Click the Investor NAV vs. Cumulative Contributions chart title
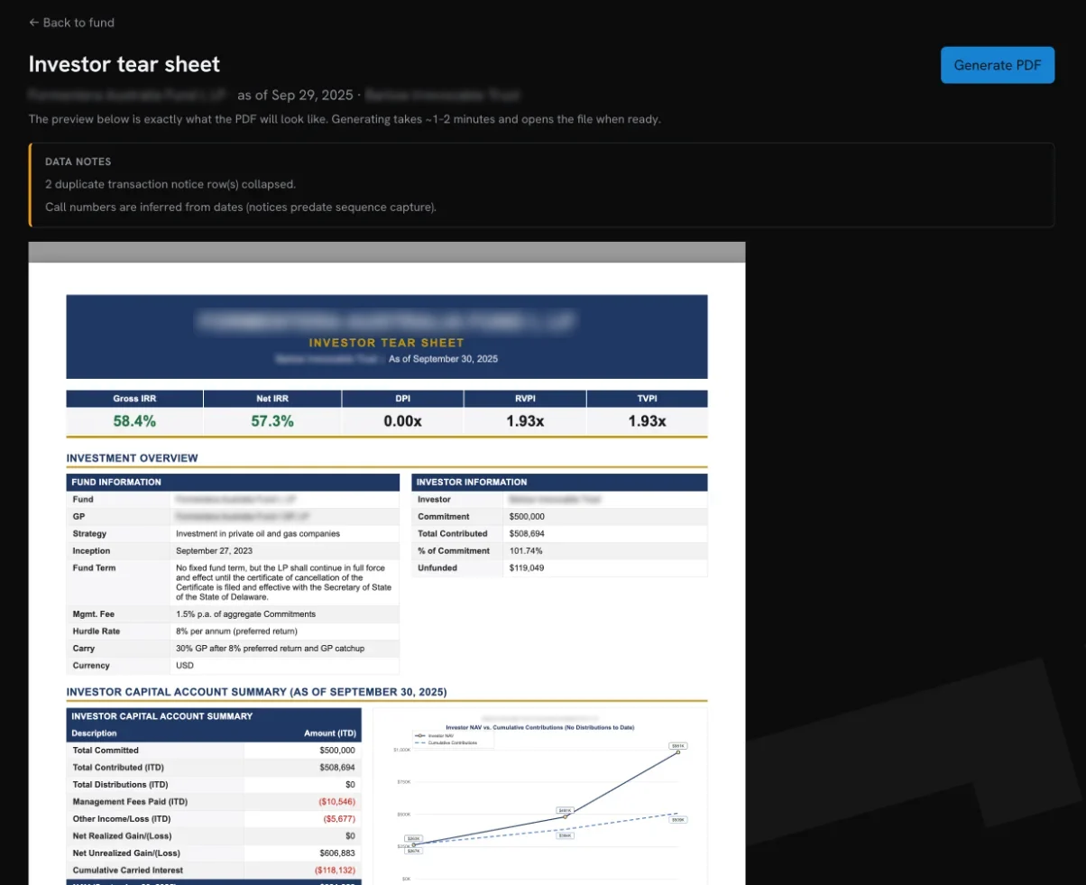This screenshot has width=1086, height=885. [x=539, y=726]
